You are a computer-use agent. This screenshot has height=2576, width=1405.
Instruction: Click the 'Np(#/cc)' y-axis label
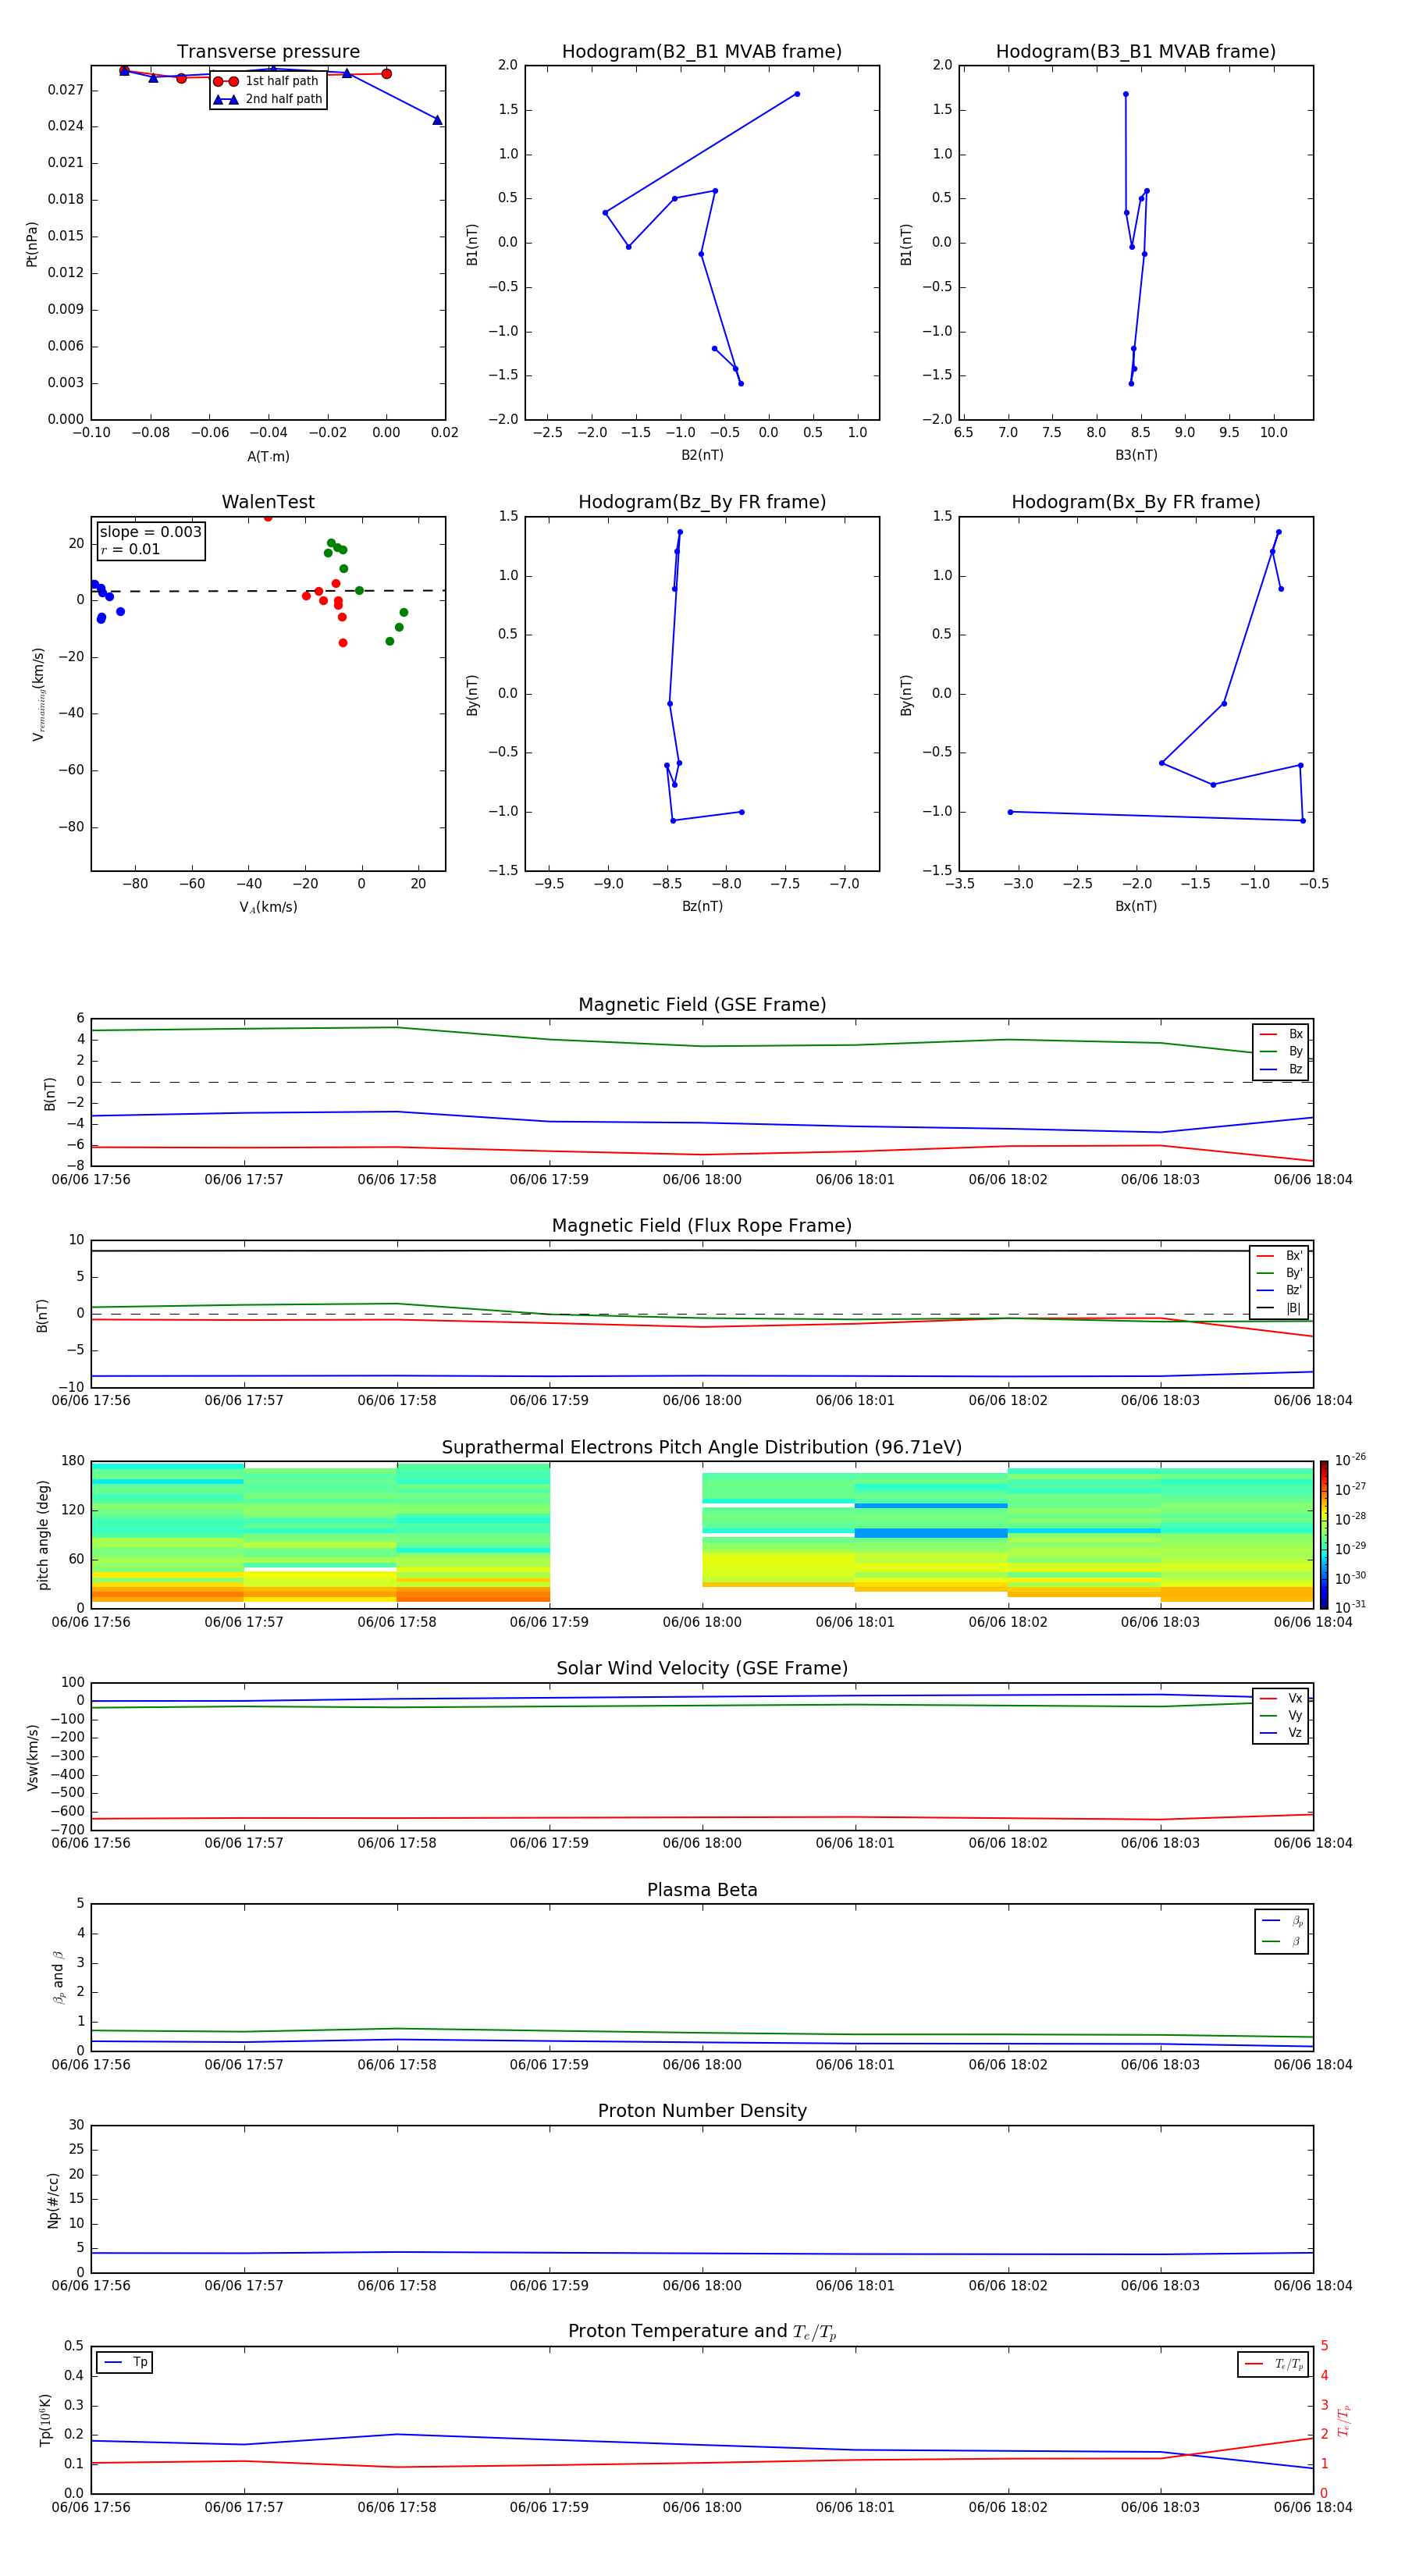pyautogui.click(x=53, y=2200)
